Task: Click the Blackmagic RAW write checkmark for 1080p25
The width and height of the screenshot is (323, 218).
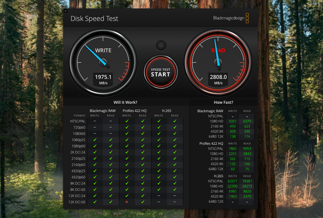Action: 95,140
